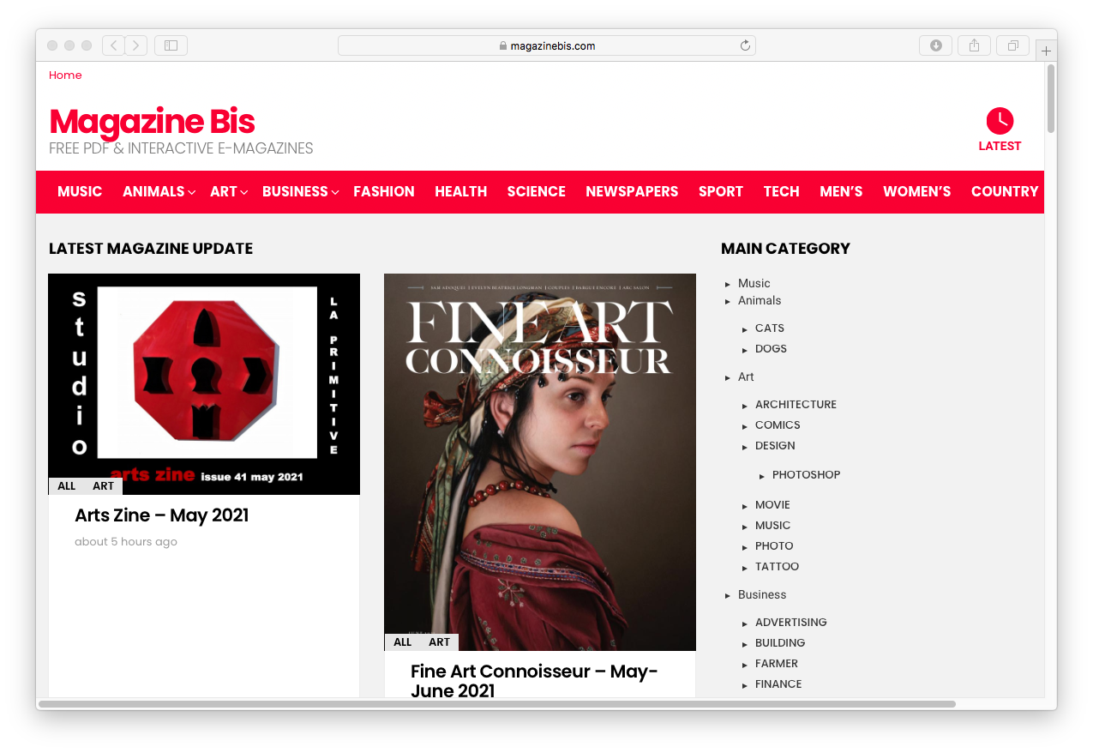Open the TECH menu item
Screen dimensions: 1093x753
782,191
